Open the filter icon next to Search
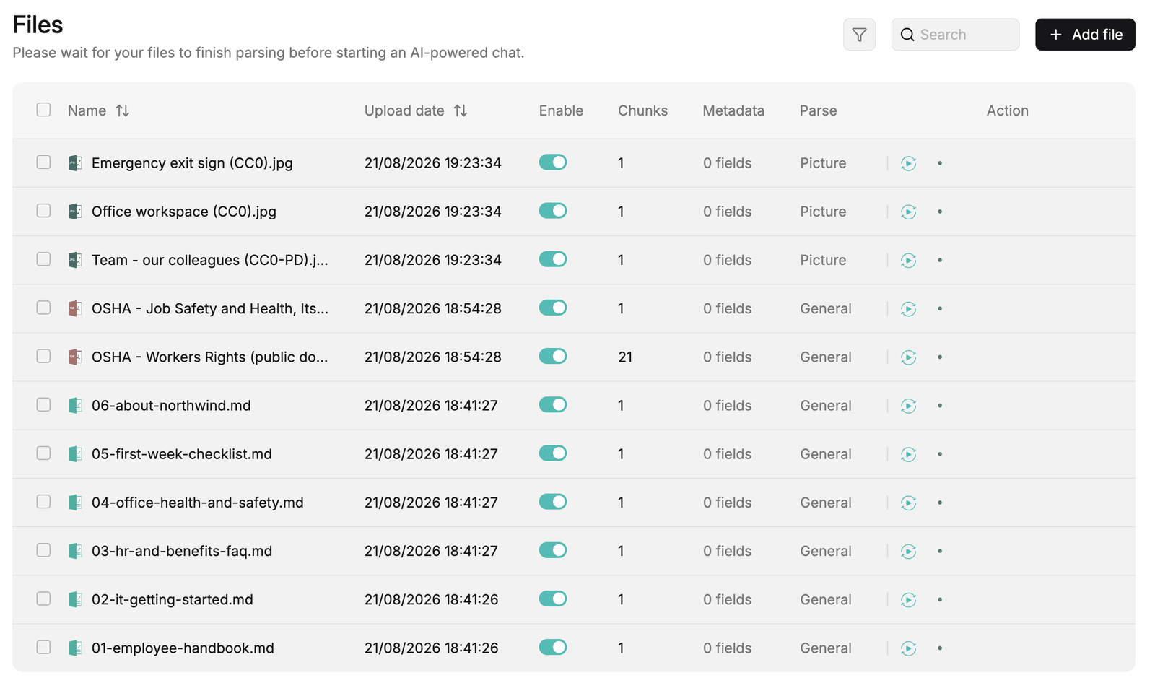 coord(859,35)
